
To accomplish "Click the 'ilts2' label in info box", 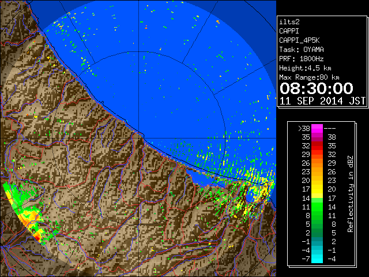I will click(x=289, y=22).
